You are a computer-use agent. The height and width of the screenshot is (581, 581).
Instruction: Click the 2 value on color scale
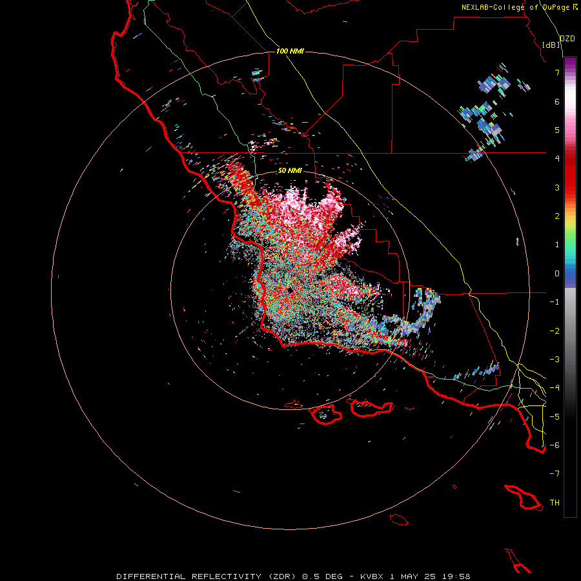(557, 216)
